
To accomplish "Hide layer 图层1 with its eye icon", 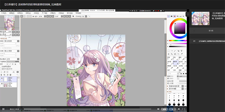I will point(2,84).
